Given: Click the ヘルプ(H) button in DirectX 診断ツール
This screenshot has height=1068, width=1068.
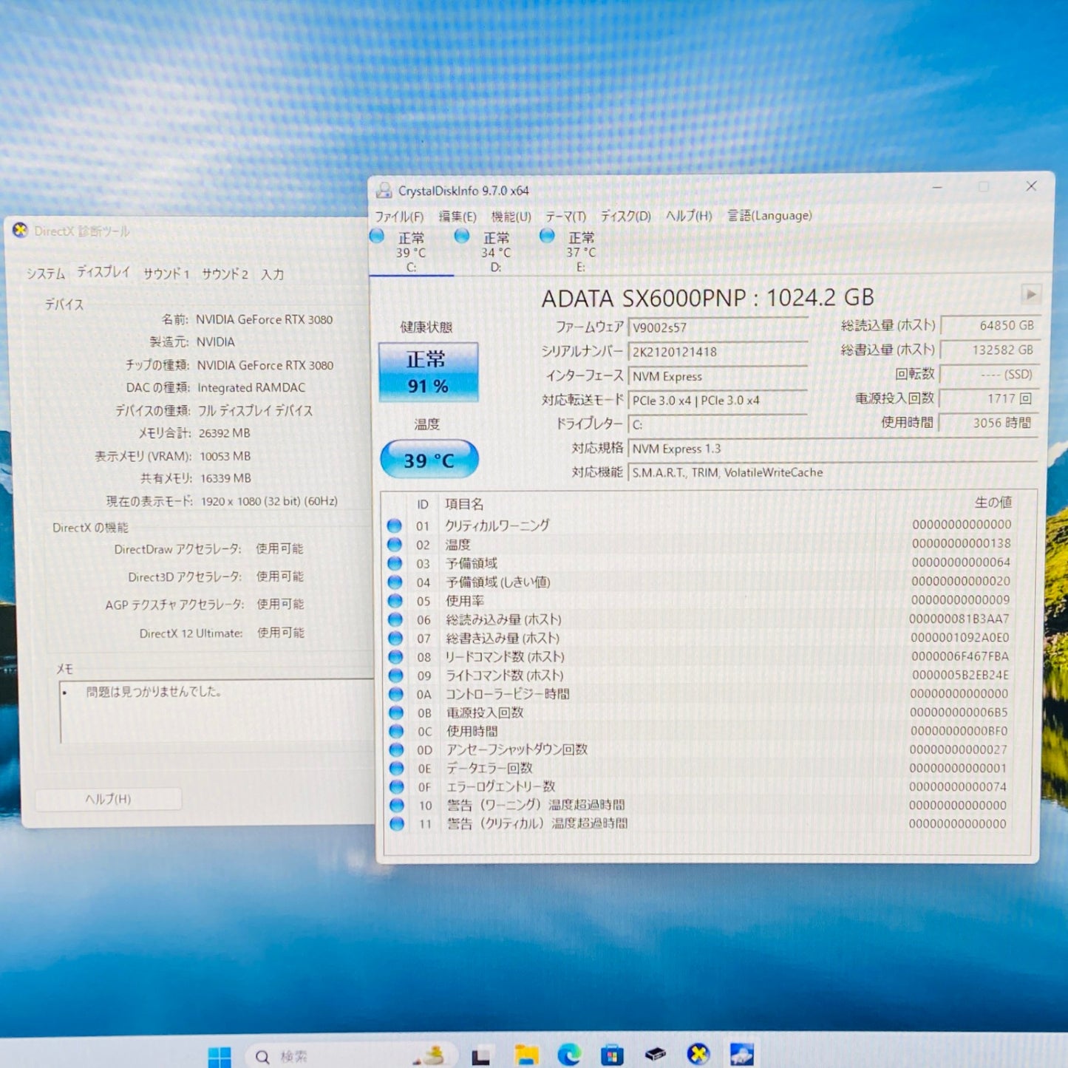Looking at the screenshot, I should (x=109, y=799).
